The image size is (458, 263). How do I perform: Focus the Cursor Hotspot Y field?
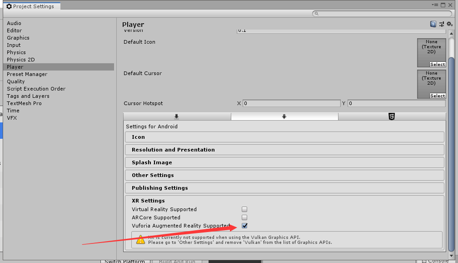click(x=396, y=103)
